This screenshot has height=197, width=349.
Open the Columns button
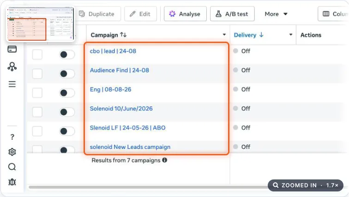[x=333, y=14]
